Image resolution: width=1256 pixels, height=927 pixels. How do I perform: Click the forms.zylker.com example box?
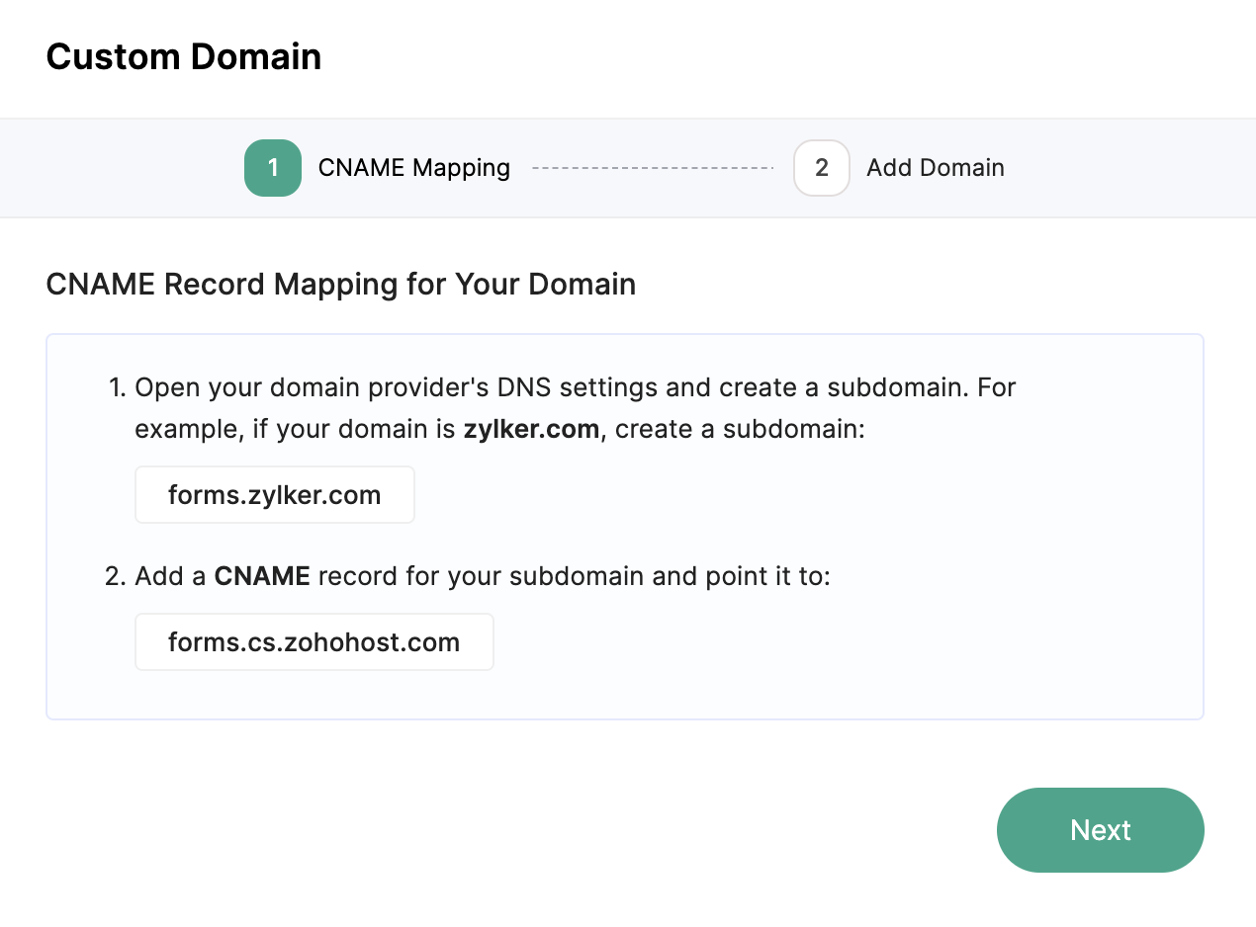coord(275,495)
